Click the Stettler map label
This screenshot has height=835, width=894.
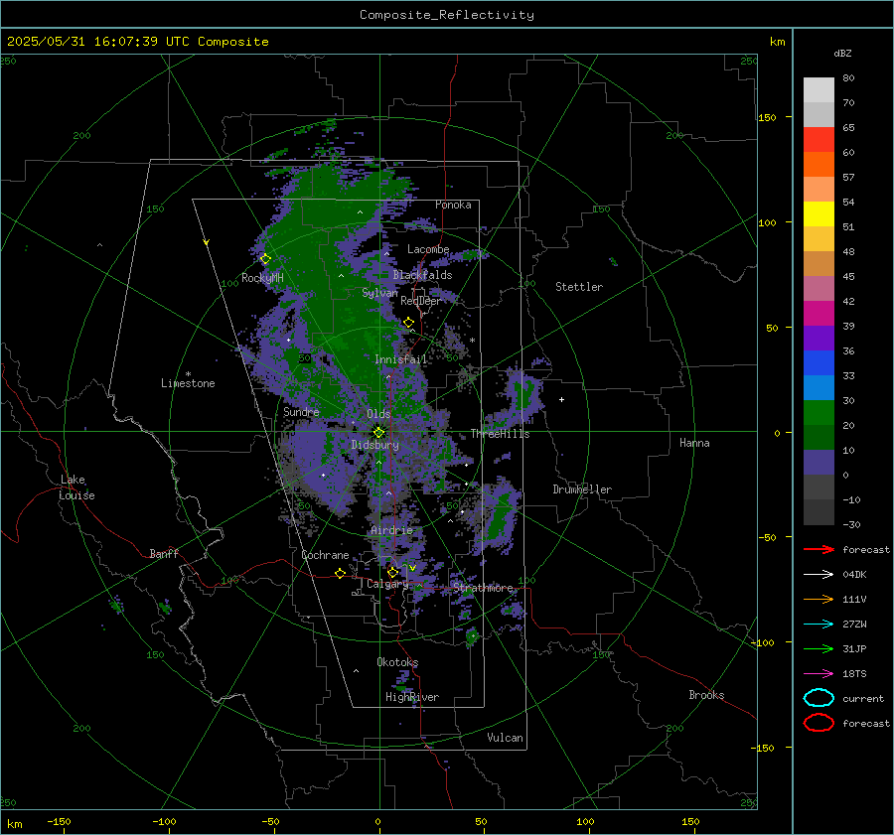click(579, 287)
